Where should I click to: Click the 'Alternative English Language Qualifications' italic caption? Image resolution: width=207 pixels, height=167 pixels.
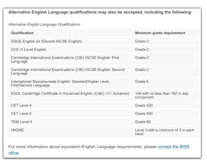click(x=44, y=25)
